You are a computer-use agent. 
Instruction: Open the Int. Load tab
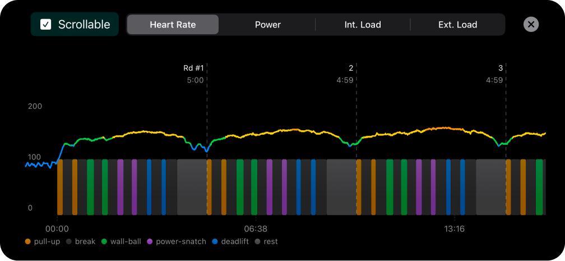click(363, 25)
